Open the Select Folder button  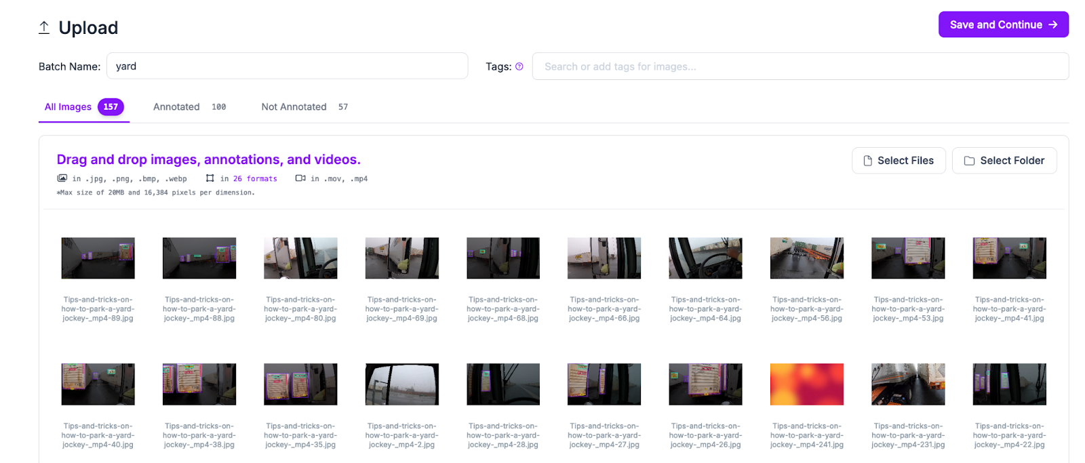[1004, 161]
